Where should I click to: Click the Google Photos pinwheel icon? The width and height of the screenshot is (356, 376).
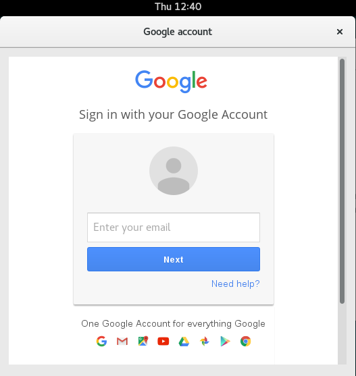tap(205, 341)
